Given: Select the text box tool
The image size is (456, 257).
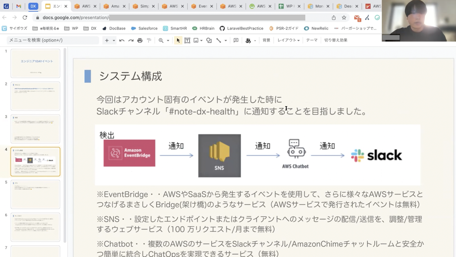Looking at the screenshot, I should [x=187, y=40].
